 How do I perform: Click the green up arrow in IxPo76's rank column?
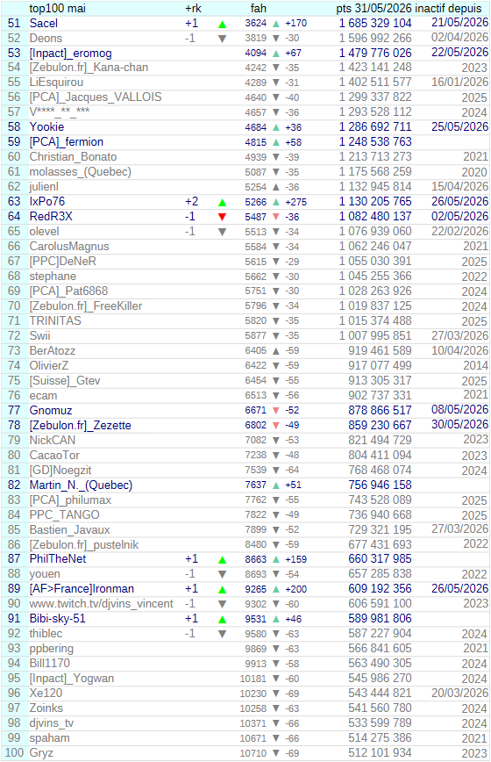click(x=222, y=202)
